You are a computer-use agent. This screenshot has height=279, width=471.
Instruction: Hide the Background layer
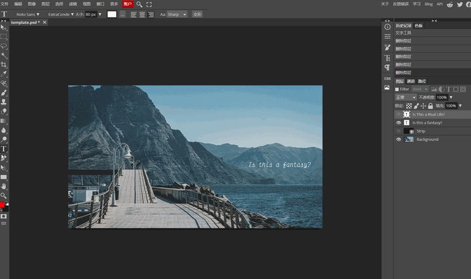(398, 139)
